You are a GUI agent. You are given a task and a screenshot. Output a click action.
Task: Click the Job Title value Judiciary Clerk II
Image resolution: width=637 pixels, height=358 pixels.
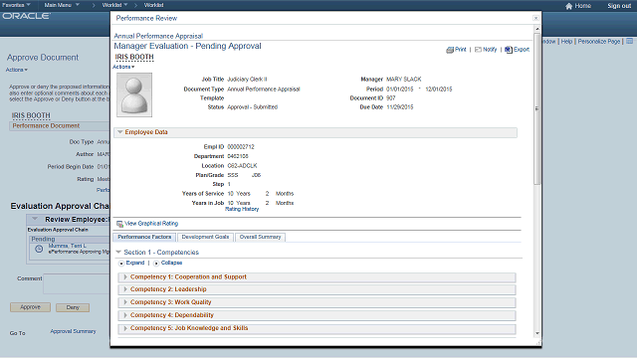247,80
